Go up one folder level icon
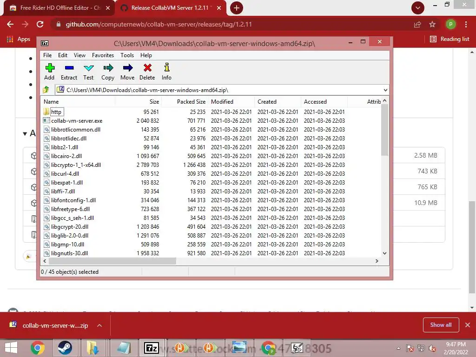The width and height of the screenshot is (476, 357). (46, 90)
